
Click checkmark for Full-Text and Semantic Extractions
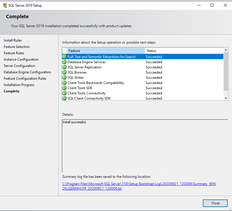click(64, 57)
